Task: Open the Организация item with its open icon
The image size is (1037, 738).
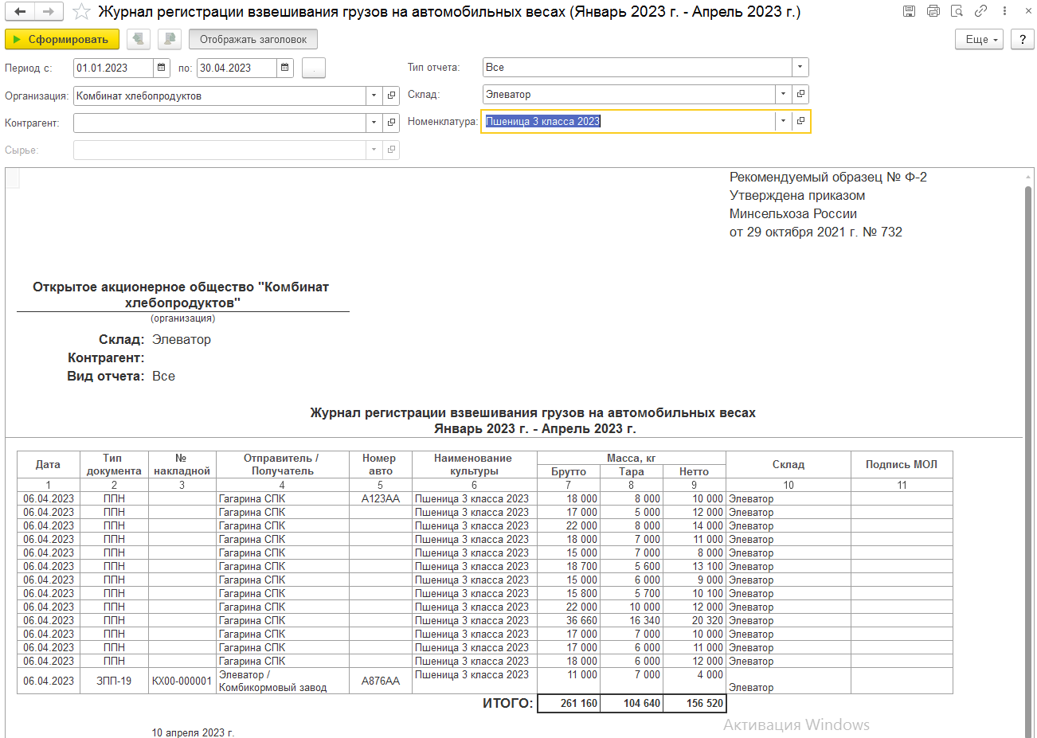Action: point(391,96)
